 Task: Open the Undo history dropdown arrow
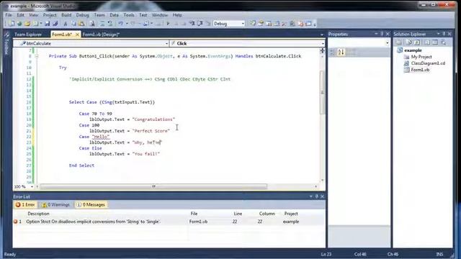tap(127, 24)
